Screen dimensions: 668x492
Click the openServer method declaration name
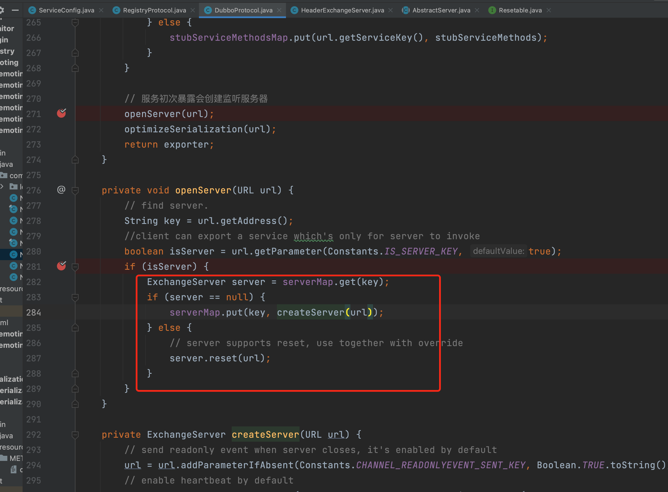tap(203, 190)
